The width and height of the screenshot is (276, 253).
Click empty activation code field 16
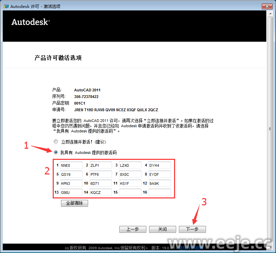(x=159, y=192)
